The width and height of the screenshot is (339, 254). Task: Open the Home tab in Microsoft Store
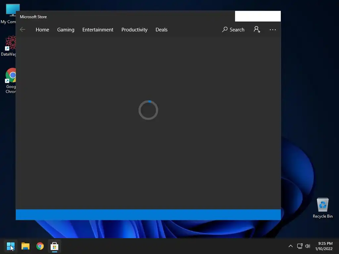point(42,29)
